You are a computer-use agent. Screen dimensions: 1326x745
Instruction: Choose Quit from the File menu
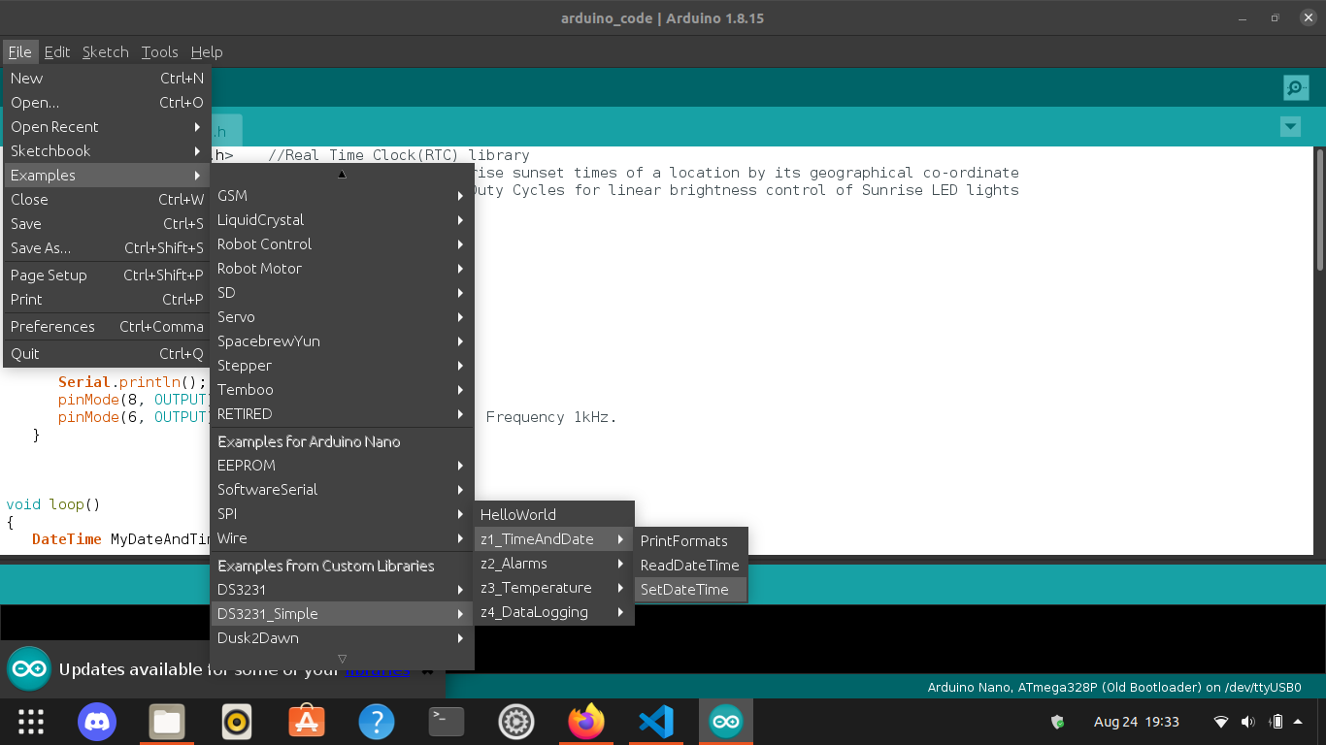[x=107, y=354]
